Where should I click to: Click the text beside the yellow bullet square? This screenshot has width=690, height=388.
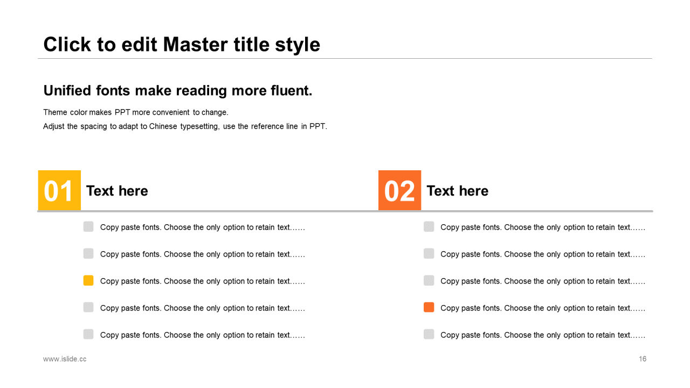point(203,281)
